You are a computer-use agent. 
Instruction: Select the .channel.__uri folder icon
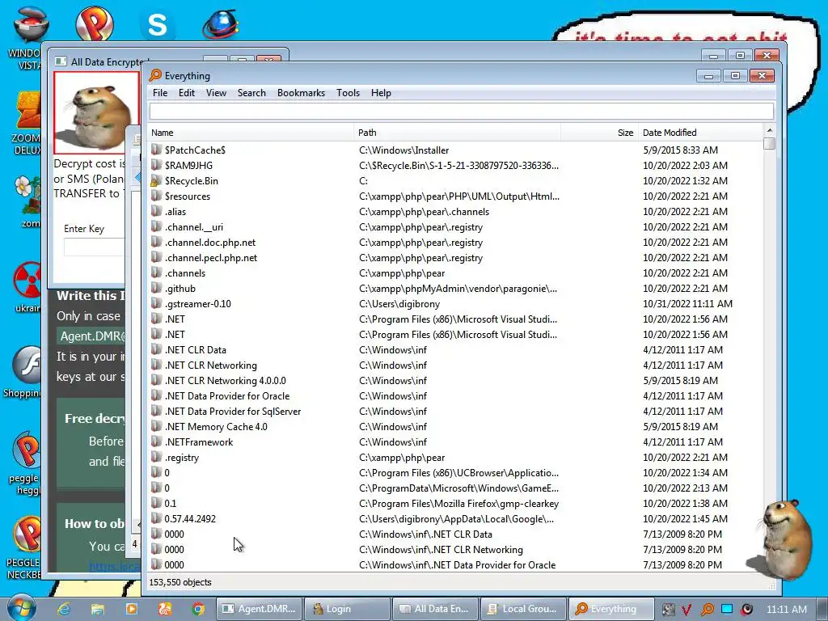[x=156, y=226]
